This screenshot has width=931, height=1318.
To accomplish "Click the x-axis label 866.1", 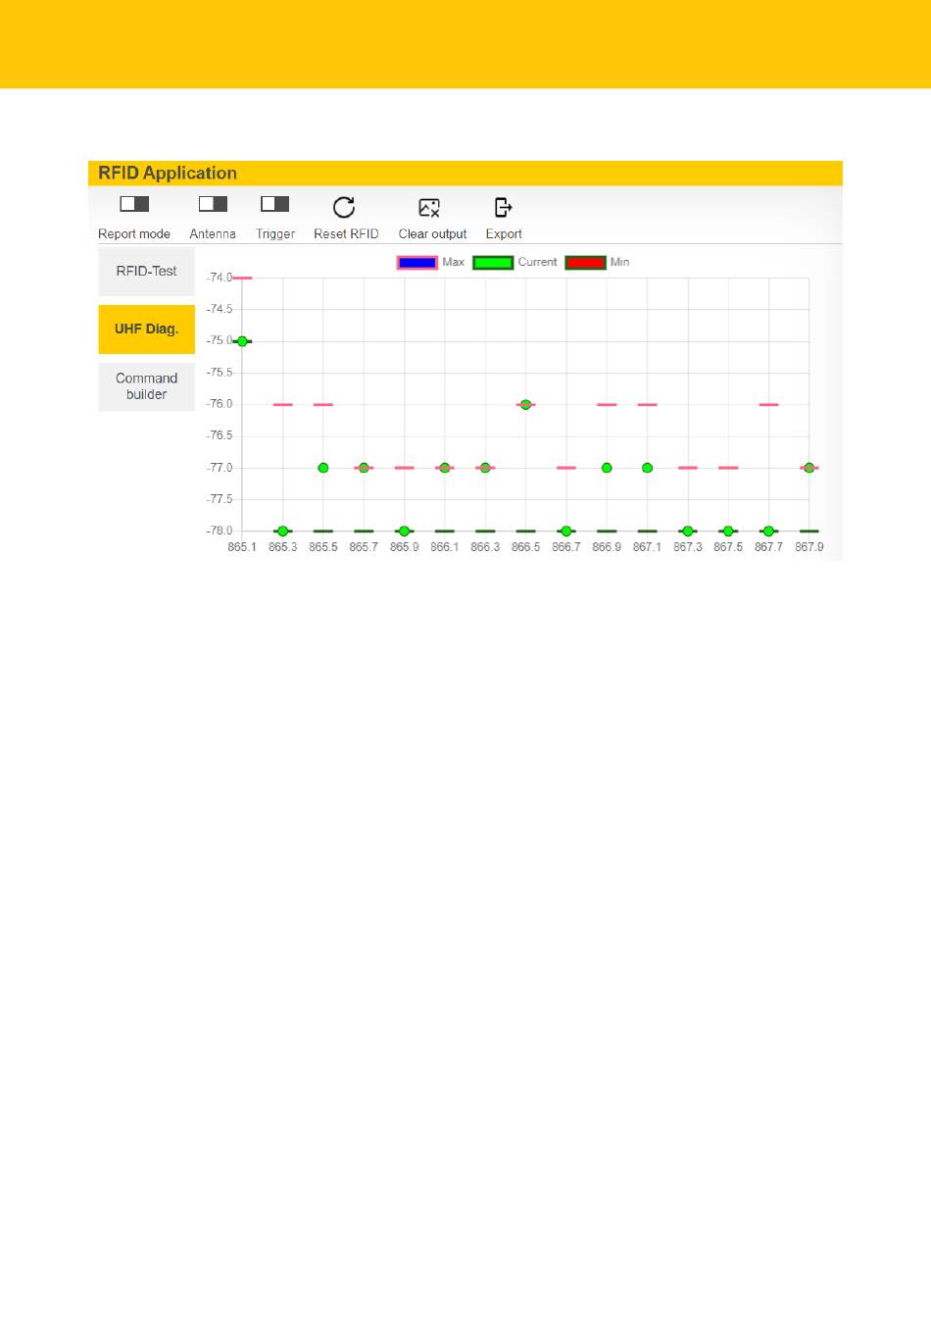I will click(445, 547).
